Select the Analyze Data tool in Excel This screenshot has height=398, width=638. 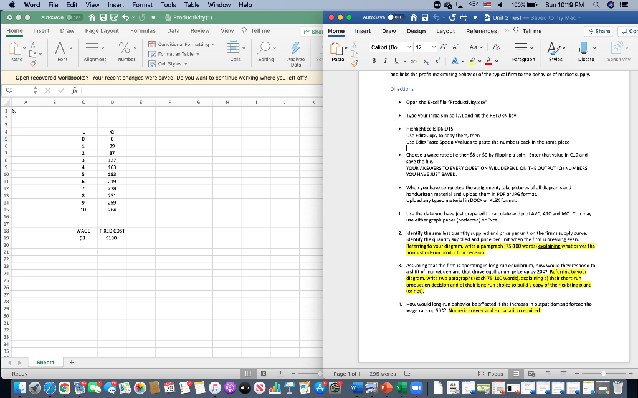coord(295,49)
